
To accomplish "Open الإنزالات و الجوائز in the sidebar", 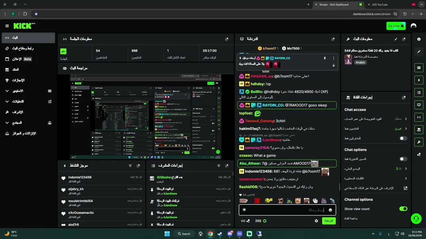I will pos(28,133).
